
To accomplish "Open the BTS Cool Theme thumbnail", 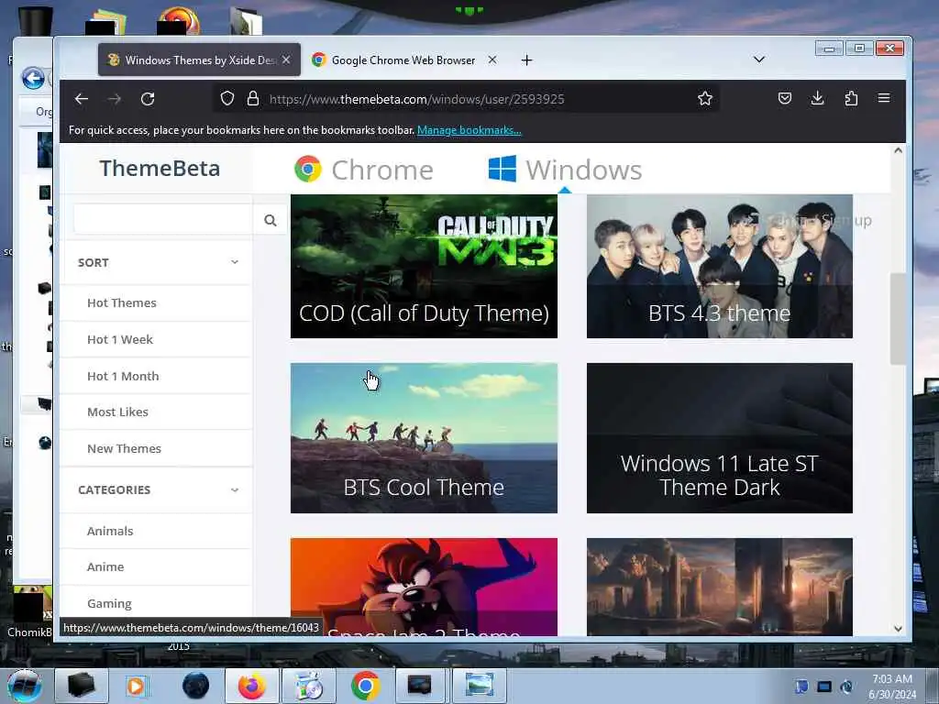I will 424,438.
